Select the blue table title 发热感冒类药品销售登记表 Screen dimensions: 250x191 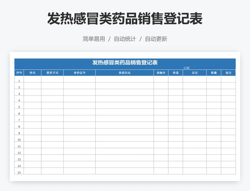click(125, 63)
